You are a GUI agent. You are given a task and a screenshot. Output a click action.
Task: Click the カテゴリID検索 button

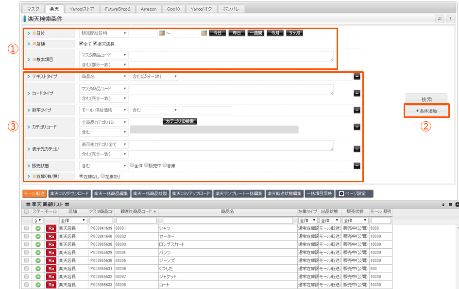(180, 121)
